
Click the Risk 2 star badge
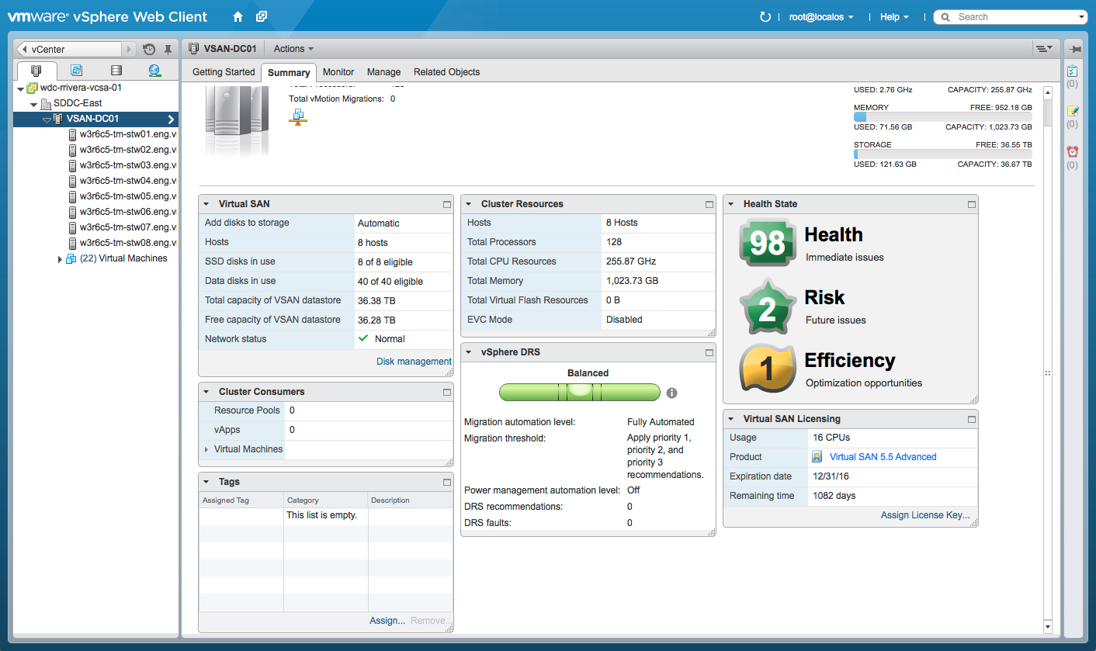tap(768, 306)
